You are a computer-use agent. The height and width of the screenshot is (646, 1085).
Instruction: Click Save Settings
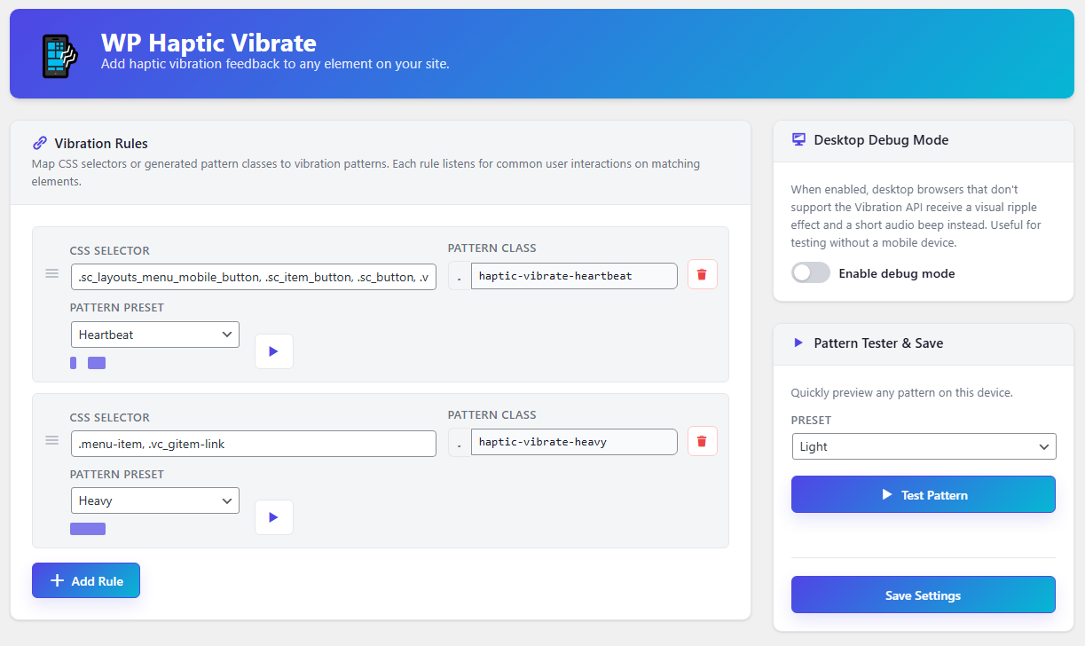click(923, 595)
